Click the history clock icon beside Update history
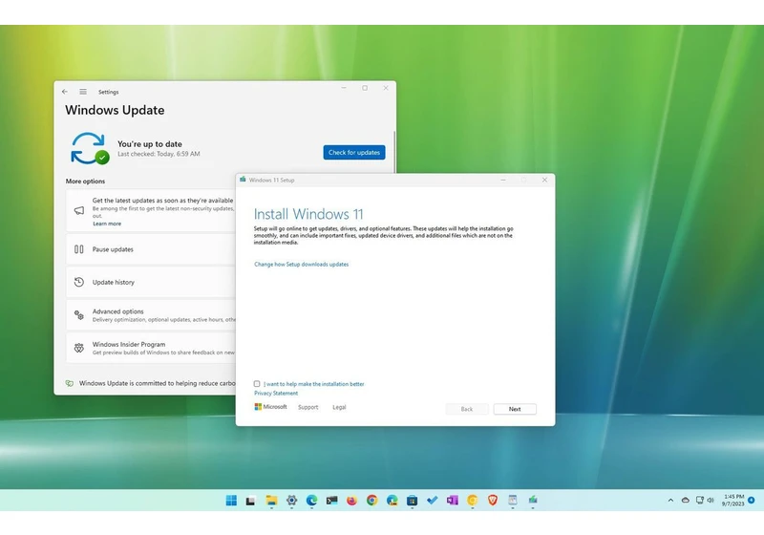The image size is (764, 535). click(79, 282)
